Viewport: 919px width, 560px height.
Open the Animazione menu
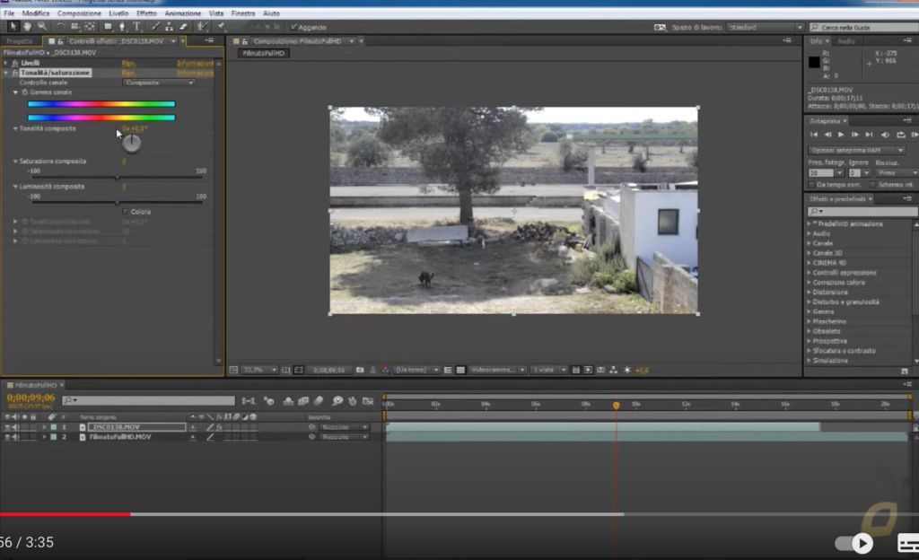pos(183,13)
